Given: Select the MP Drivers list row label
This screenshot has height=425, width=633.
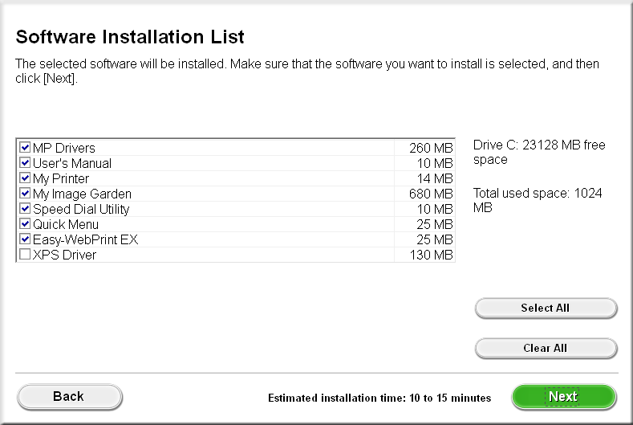Looking at the screenshot, I should tap(63, 148).
